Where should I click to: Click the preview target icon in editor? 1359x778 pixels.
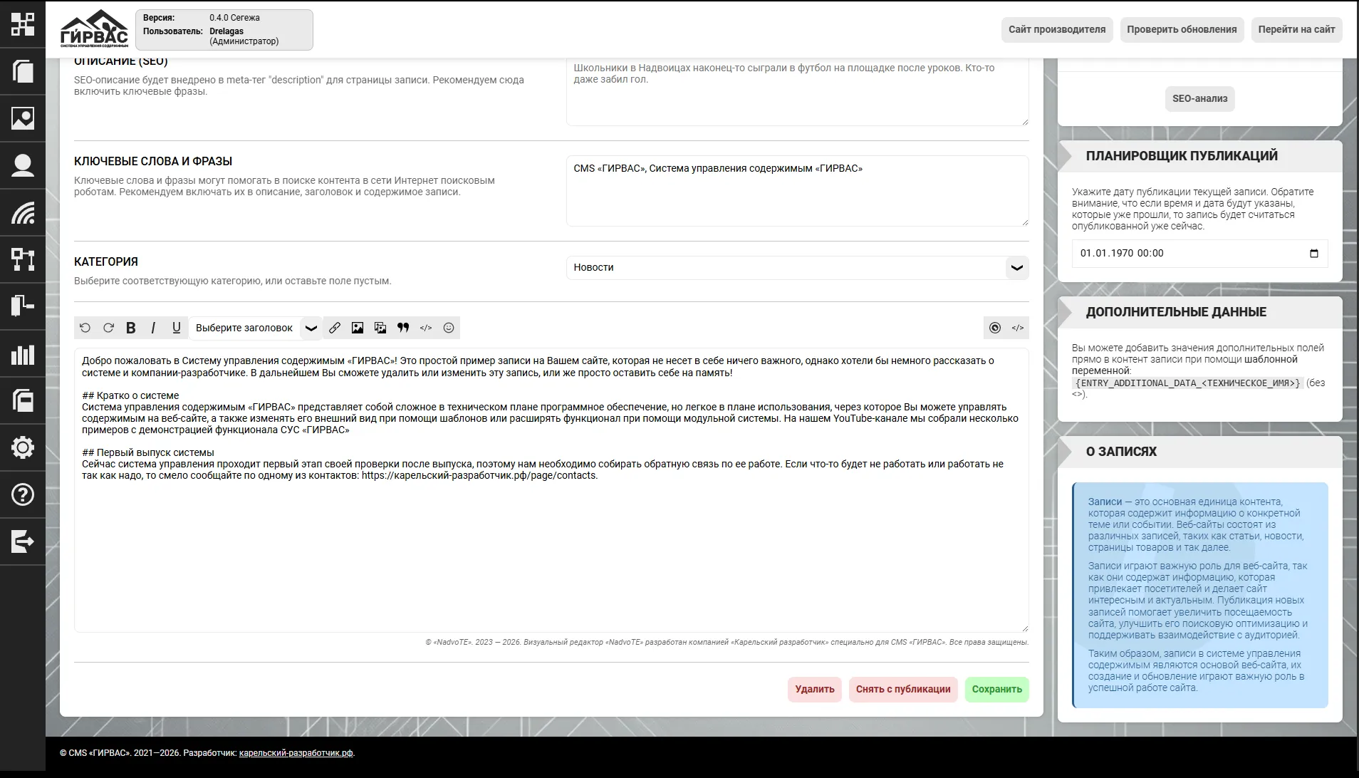pos(995,328)
